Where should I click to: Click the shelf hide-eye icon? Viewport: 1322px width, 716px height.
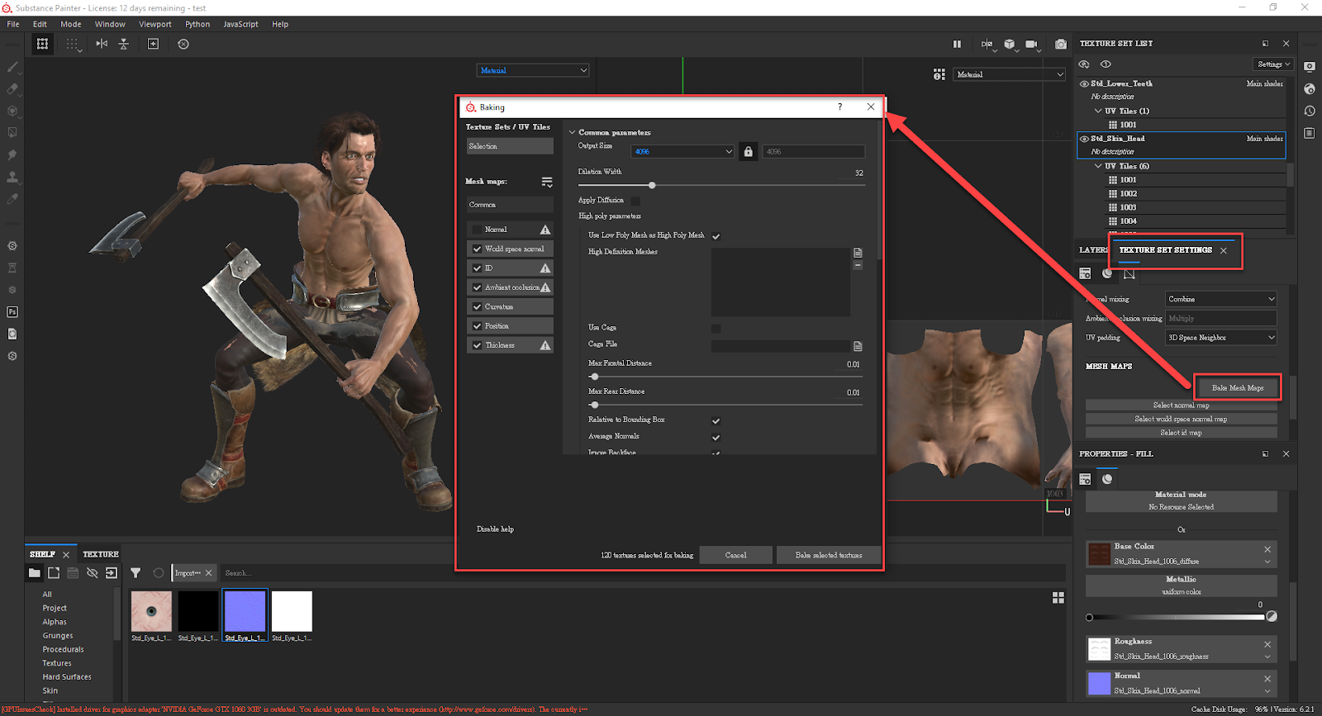click(93, 572)
